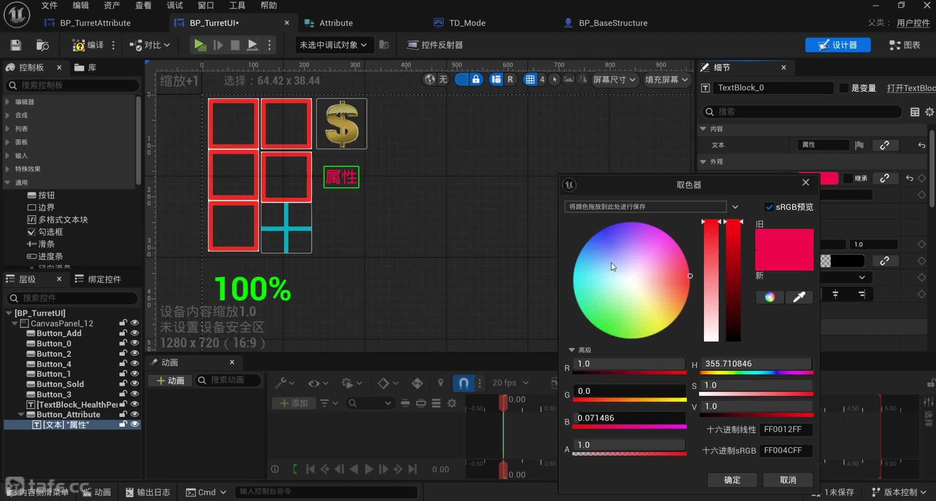Click the green play simulation button
This screenshot has height=501, width=936.
pos(199,45)
